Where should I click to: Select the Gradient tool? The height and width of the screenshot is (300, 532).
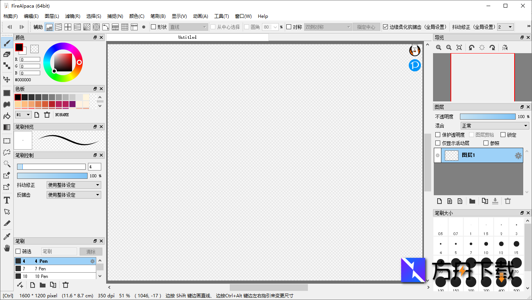click(x=6, y=127)
